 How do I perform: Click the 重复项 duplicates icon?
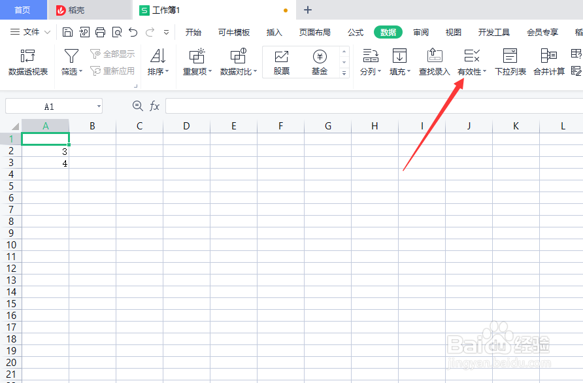pos(197,56)
